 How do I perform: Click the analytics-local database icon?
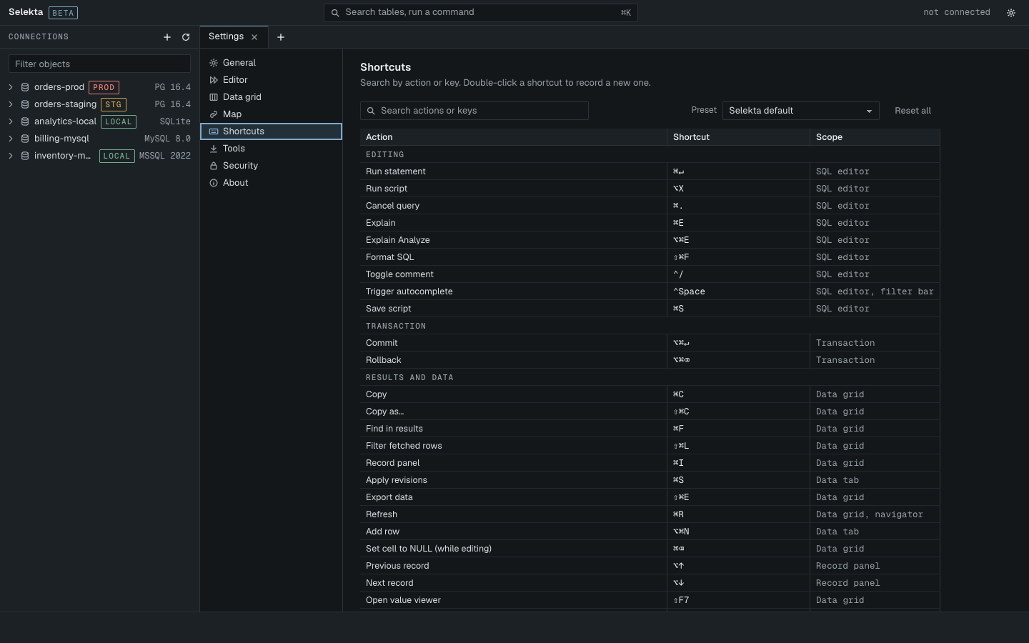click(x=25, y=121)
